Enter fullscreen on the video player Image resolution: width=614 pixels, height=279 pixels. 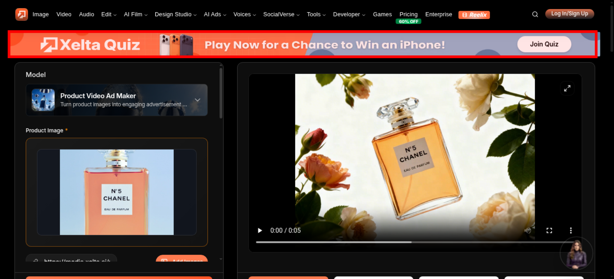tap(549, 230)
